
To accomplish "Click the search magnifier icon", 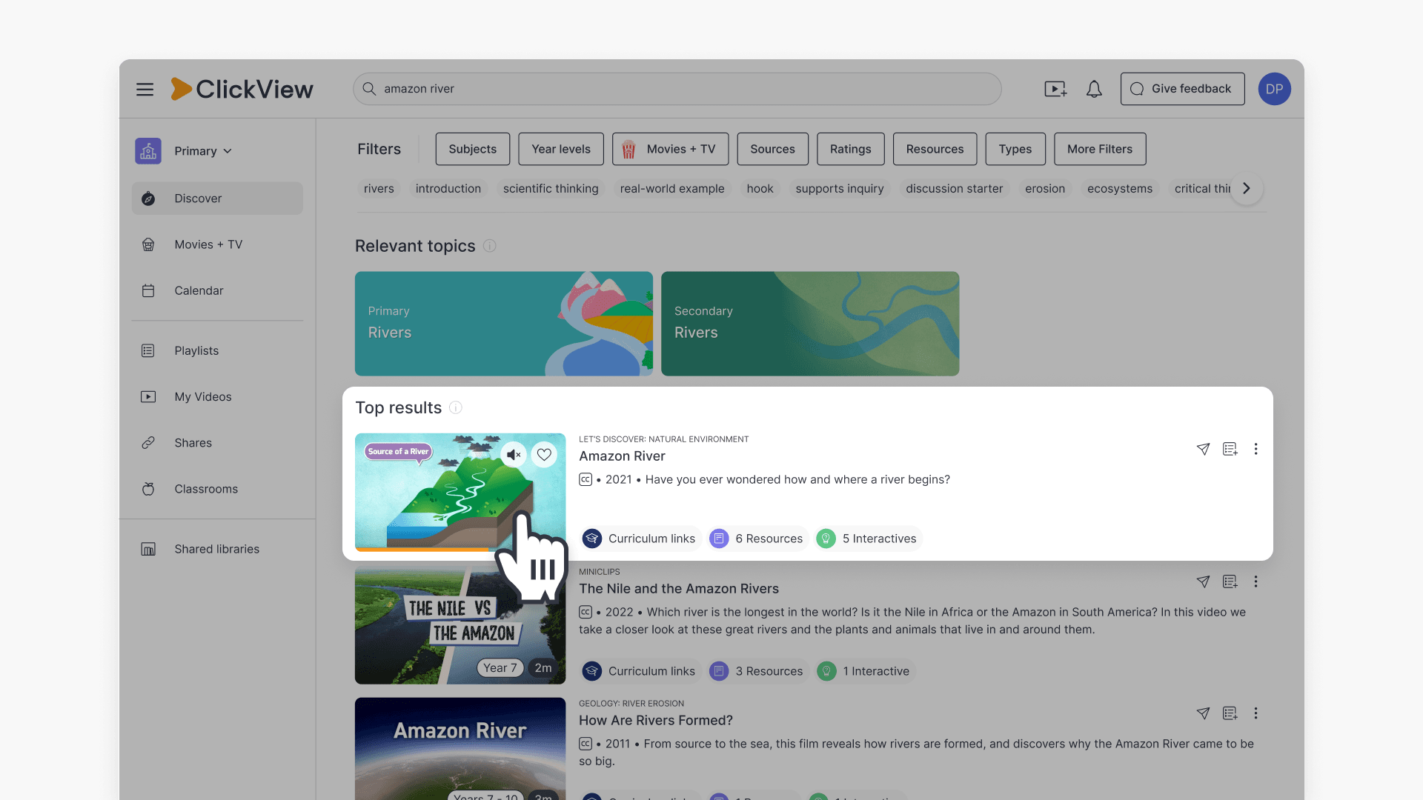I will coord(368,89).
